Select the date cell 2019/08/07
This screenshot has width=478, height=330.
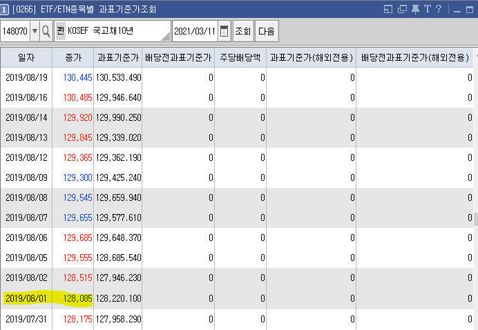26,217
